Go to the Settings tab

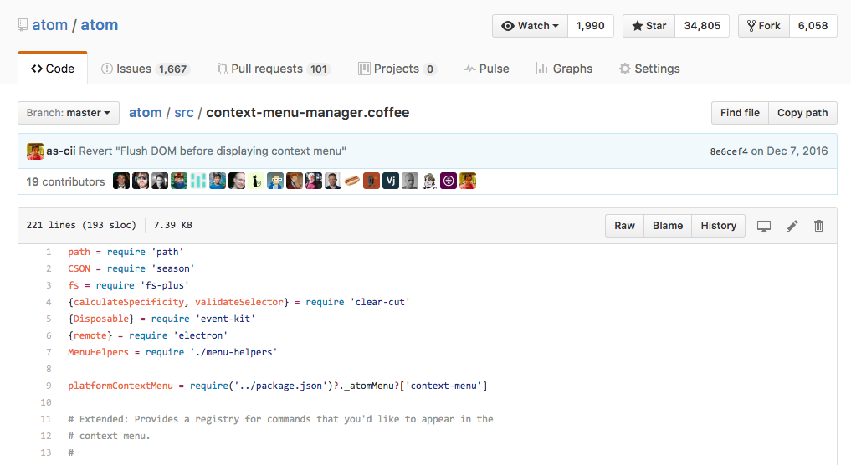tap(649, 69)
